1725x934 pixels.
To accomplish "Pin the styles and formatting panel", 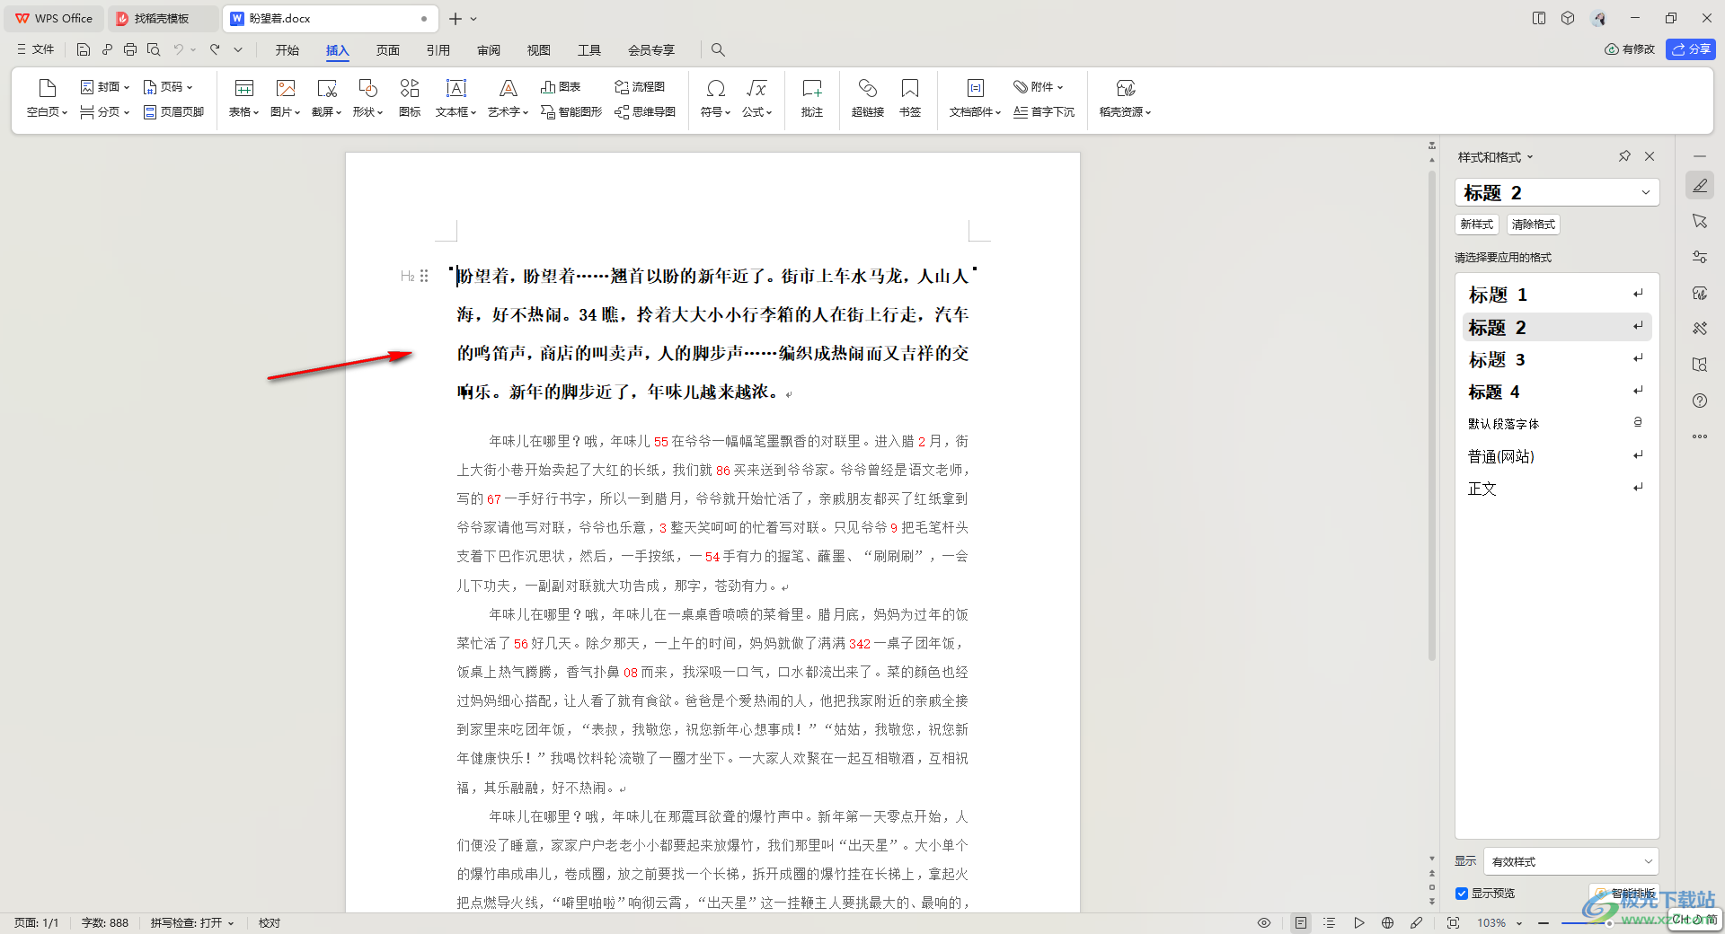I will (1624, 156).
